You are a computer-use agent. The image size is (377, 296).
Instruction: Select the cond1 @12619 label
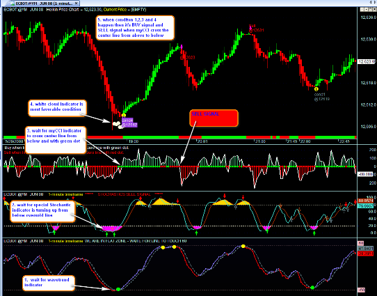coord(321,97)
